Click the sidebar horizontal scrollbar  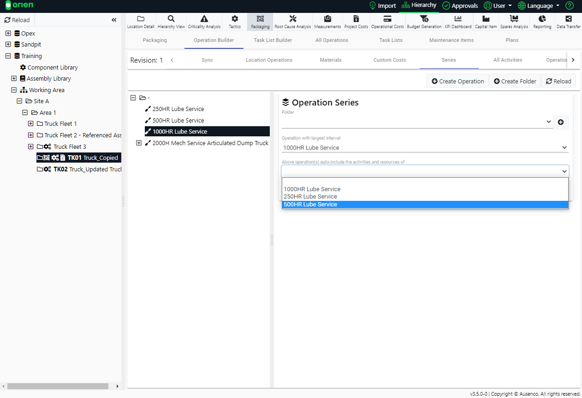coord(58,386)
